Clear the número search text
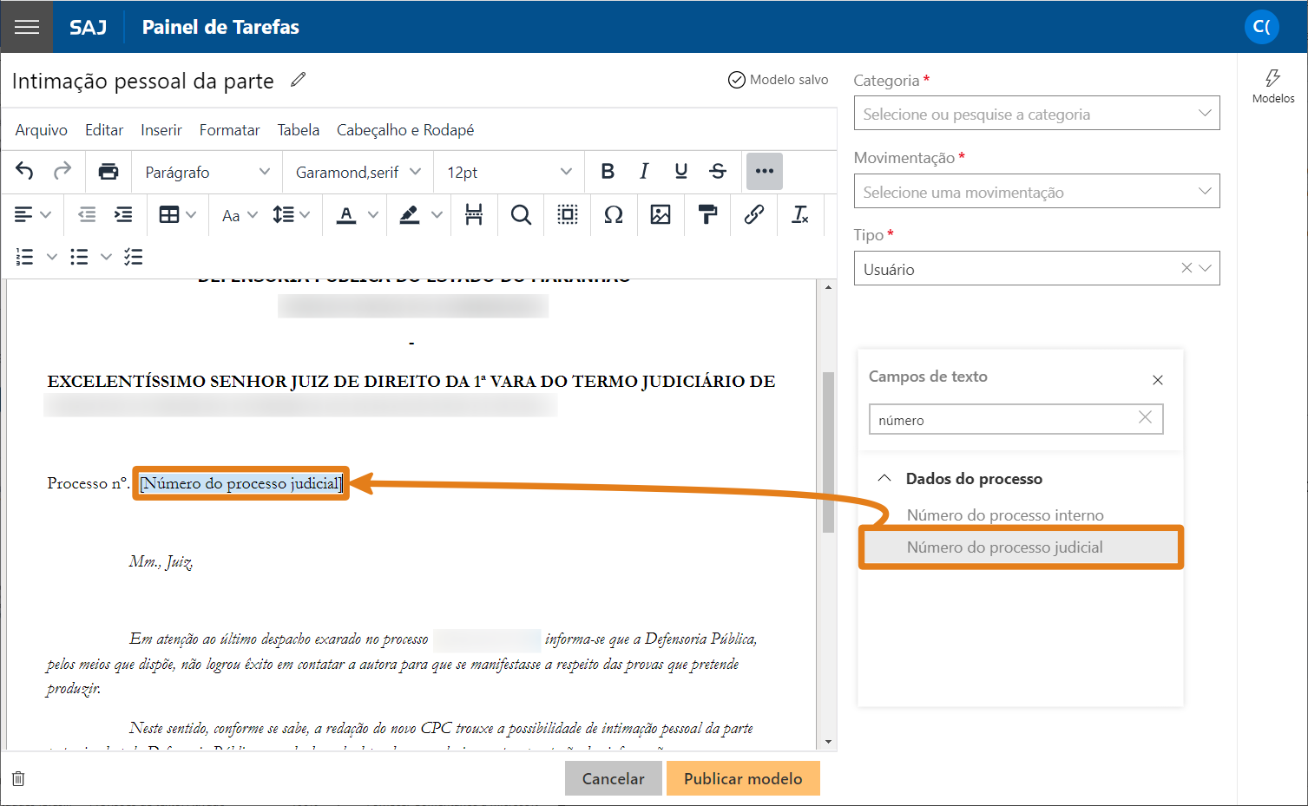This screenshot has height=806, width=1308. 1145,417
